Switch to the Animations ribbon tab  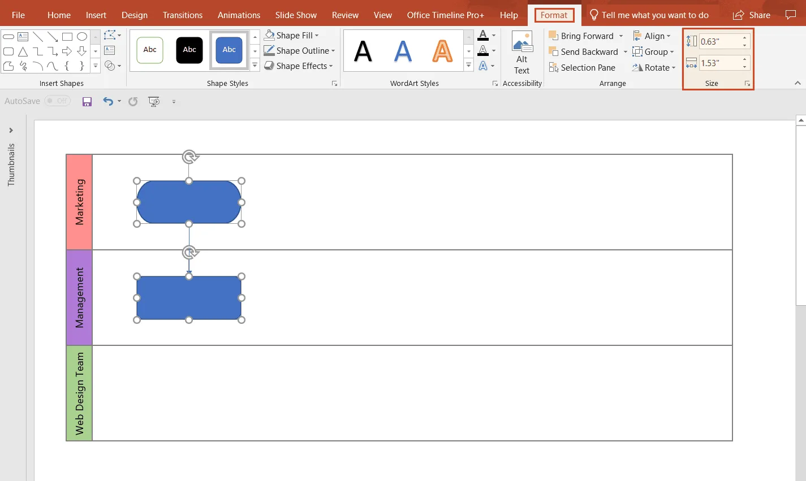coord(239,15)
